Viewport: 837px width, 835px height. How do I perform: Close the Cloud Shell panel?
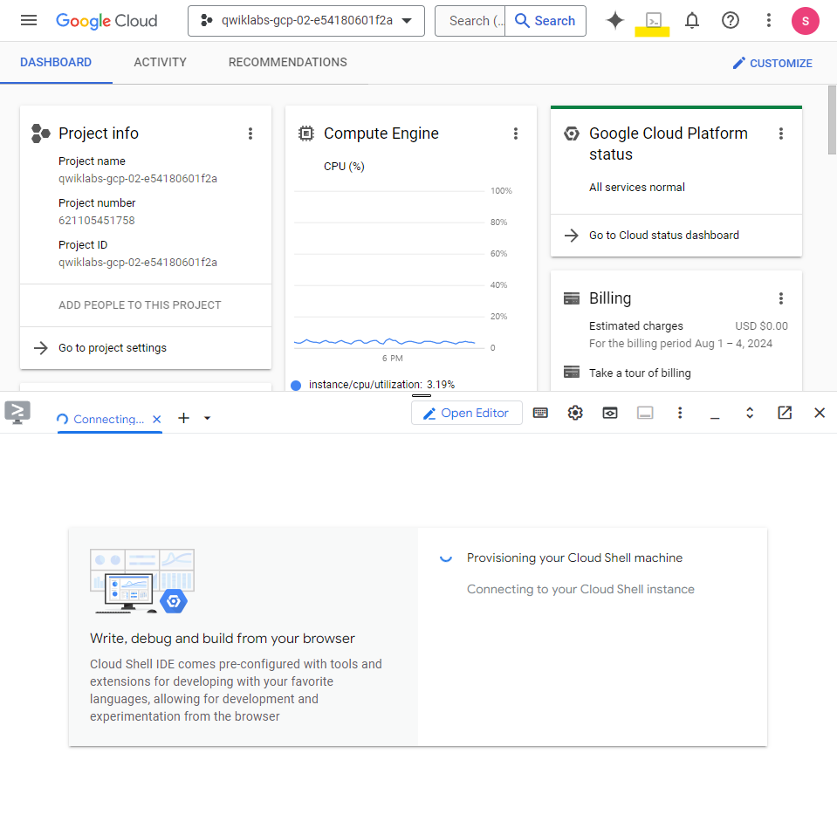(820, 413)
